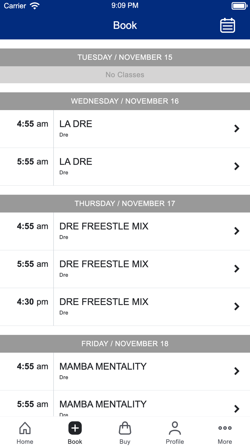The height and width of the screenshot is (446, 250).
Task: Select Thursday 4:55 am DRE FREESTLE MIX
Action: 104,226
